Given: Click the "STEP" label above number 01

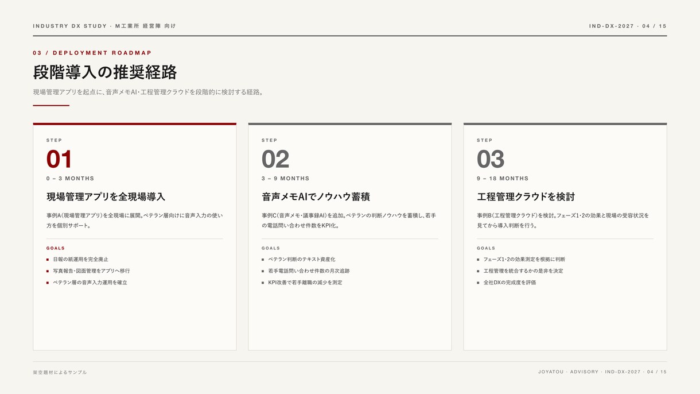Looking at the screenshot, I should click(54, 140).
